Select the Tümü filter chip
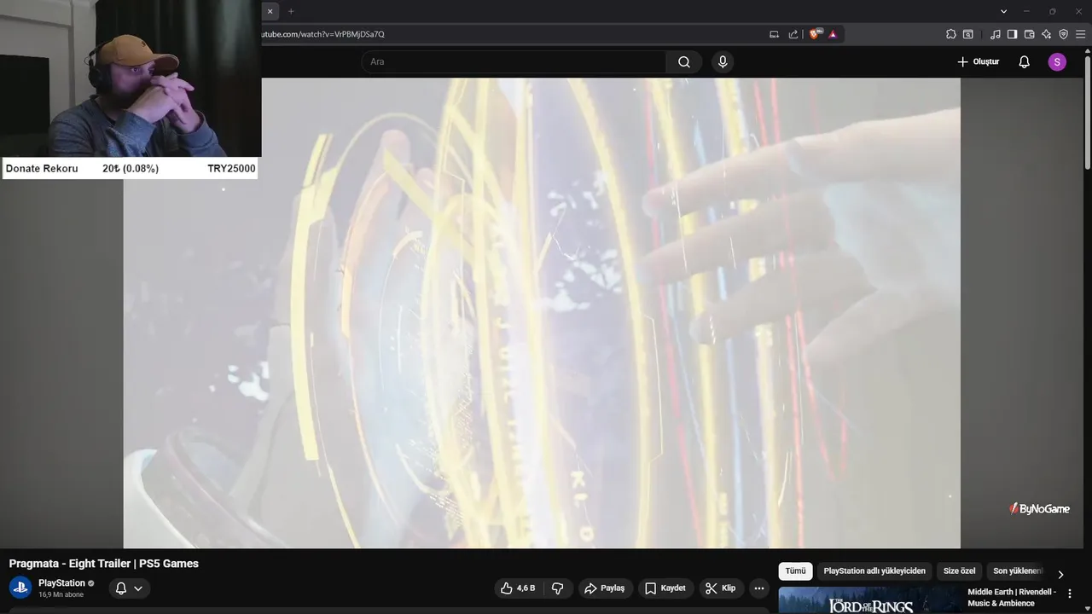1092x614 pixels. pyautogui.click(x=795, y=571)
